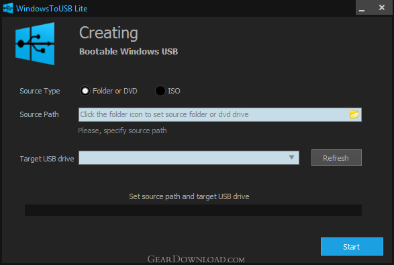The height and width of the screenshot is (265, 394).
Task: Click the Source Path text field
Action: (x=220, y=114)
